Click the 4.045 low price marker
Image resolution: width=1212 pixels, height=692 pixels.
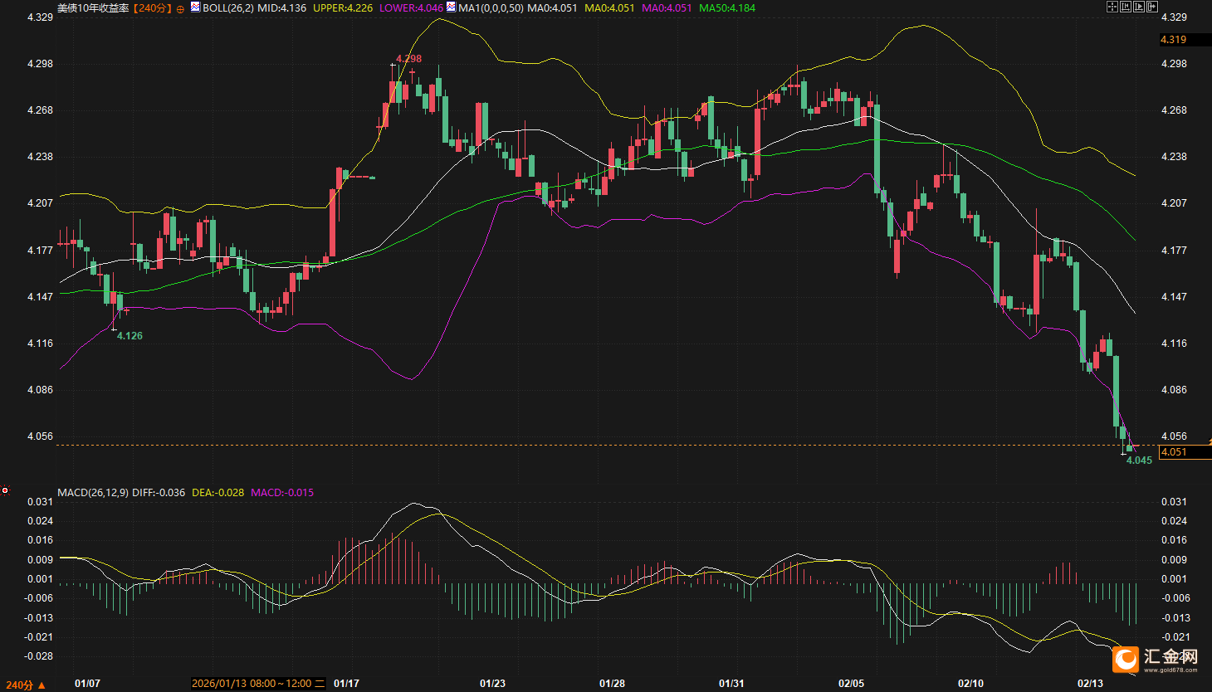click(x=1139, y=461)
